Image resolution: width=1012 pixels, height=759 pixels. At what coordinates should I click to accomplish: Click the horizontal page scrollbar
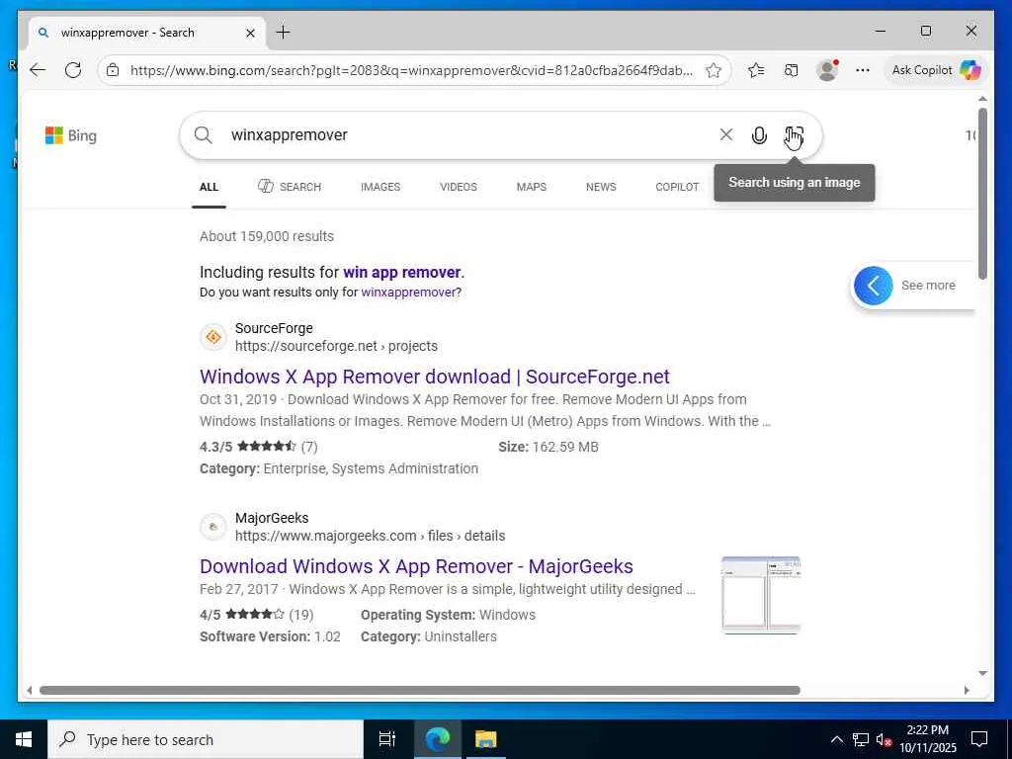point(419,690)
